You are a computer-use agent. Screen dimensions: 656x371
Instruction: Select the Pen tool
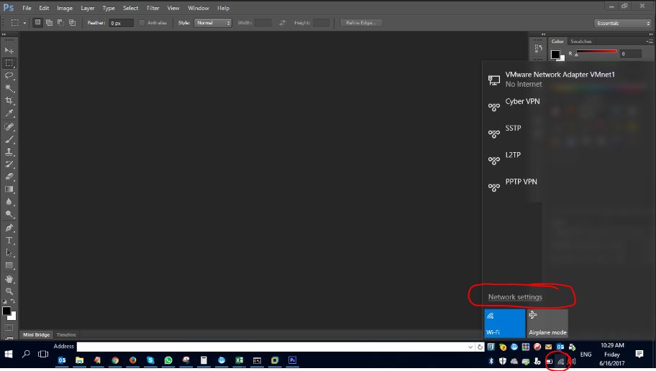pyautogui.click(x=9, y=228)
